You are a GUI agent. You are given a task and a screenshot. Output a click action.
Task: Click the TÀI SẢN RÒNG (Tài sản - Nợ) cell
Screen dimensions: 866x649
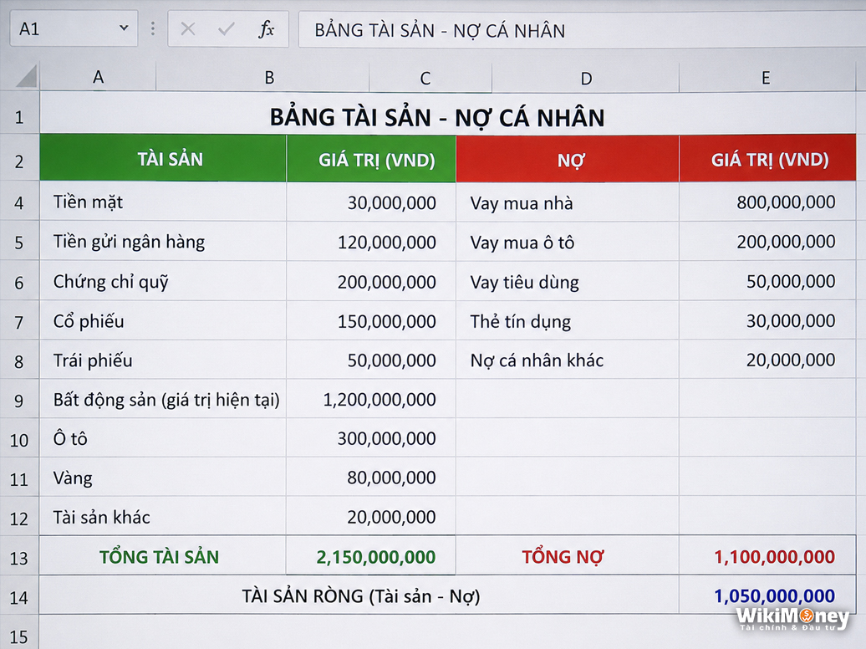click(359, 595)
